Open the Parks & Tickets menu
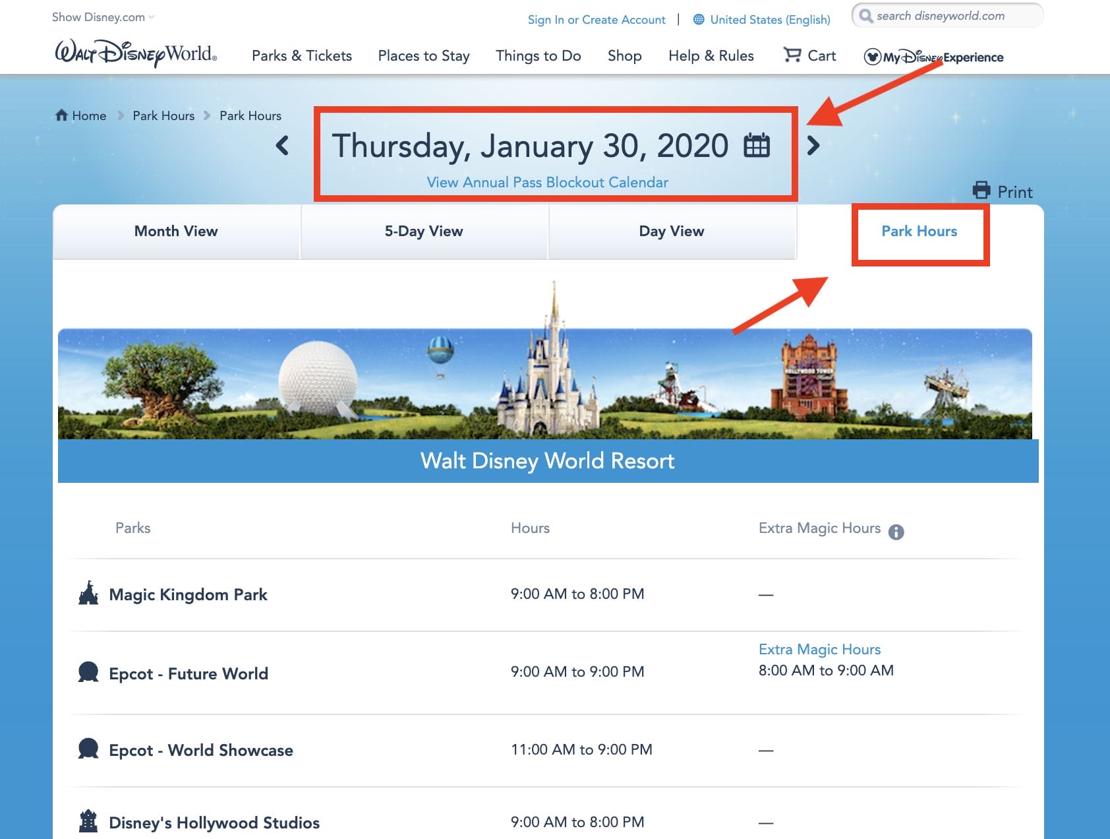The image size is (1110, 839). (x=301, y=56)
